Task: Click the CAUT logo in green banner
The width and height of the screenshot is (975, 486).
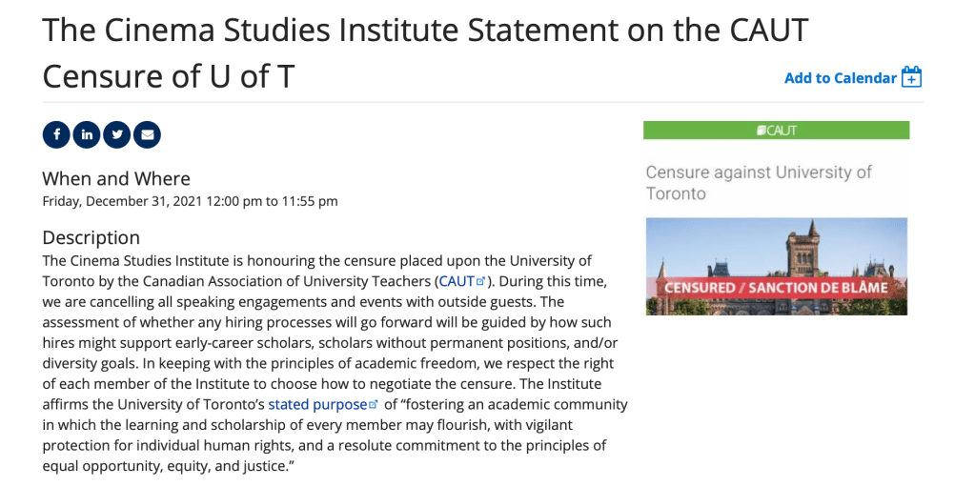Action: pyautogui.click(x=776, y=131)
